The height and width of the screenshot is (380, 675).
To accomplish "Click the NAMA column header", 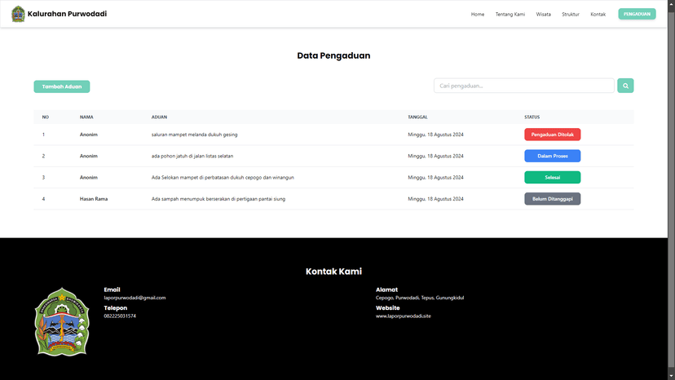I will tap(86, 117).
